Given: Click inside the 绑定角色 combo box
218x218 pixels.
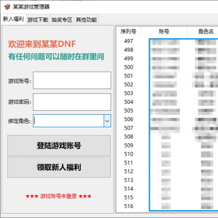Looking at the screenshot, I should click(68, 121).
